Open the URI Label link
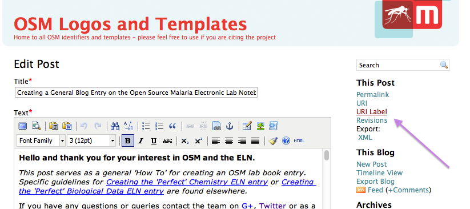The width and height of the screenshot is (470, 209). (372, 112)
